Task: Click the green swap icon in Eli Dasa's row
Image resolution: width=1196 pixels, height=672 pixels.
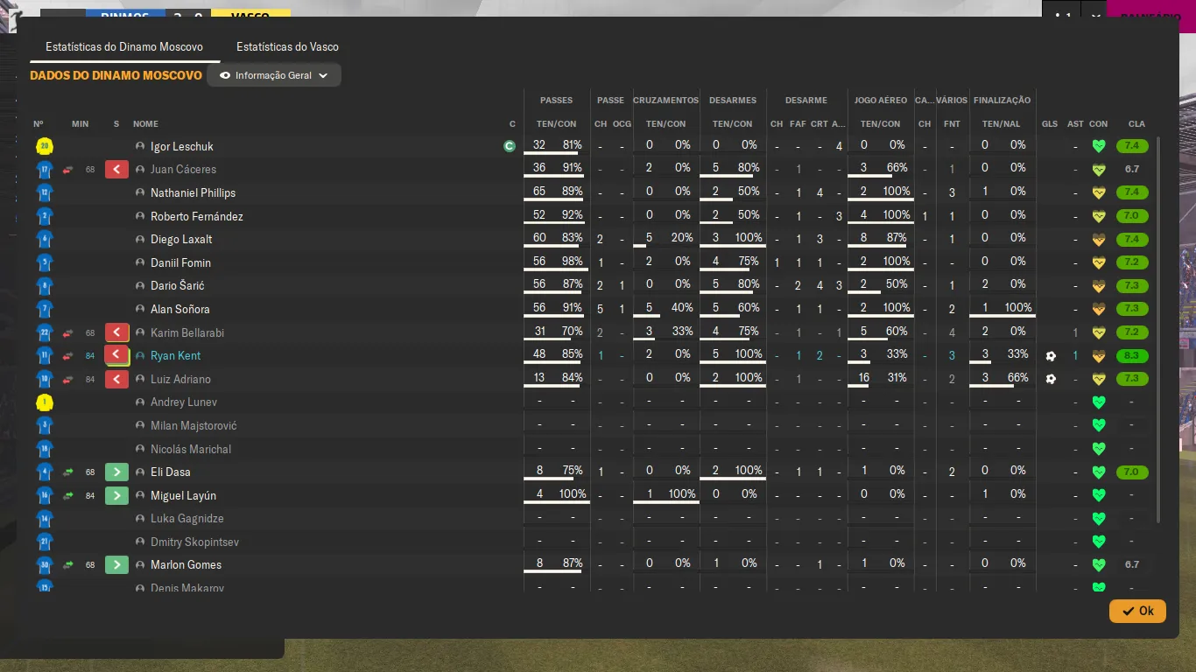Action: click(x=67, y=472)
